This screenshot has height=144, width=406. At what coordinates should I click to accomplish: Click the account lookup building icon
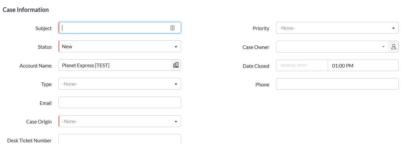tap(176, 65)
